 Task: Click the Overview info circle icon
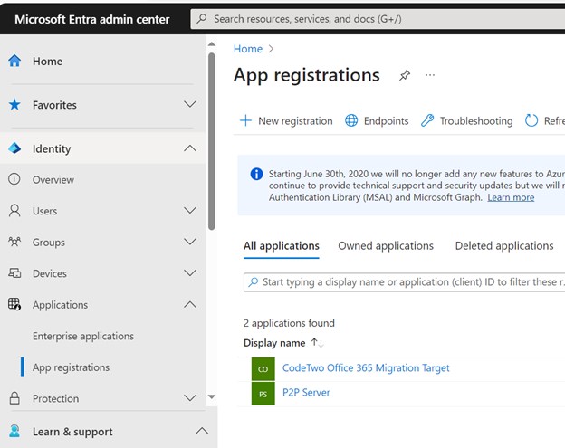click(14, 179)
